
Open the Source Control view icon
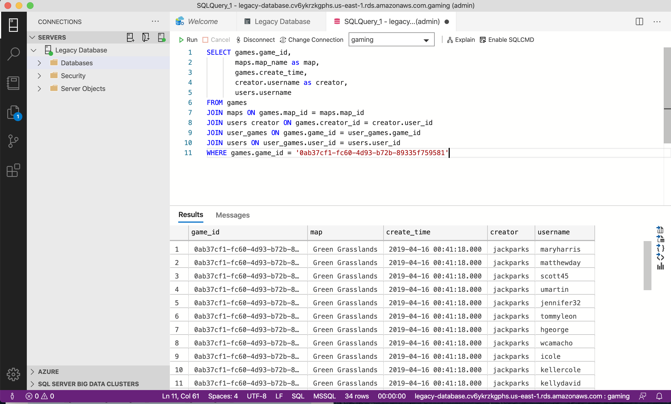click(x=13, y=141)
